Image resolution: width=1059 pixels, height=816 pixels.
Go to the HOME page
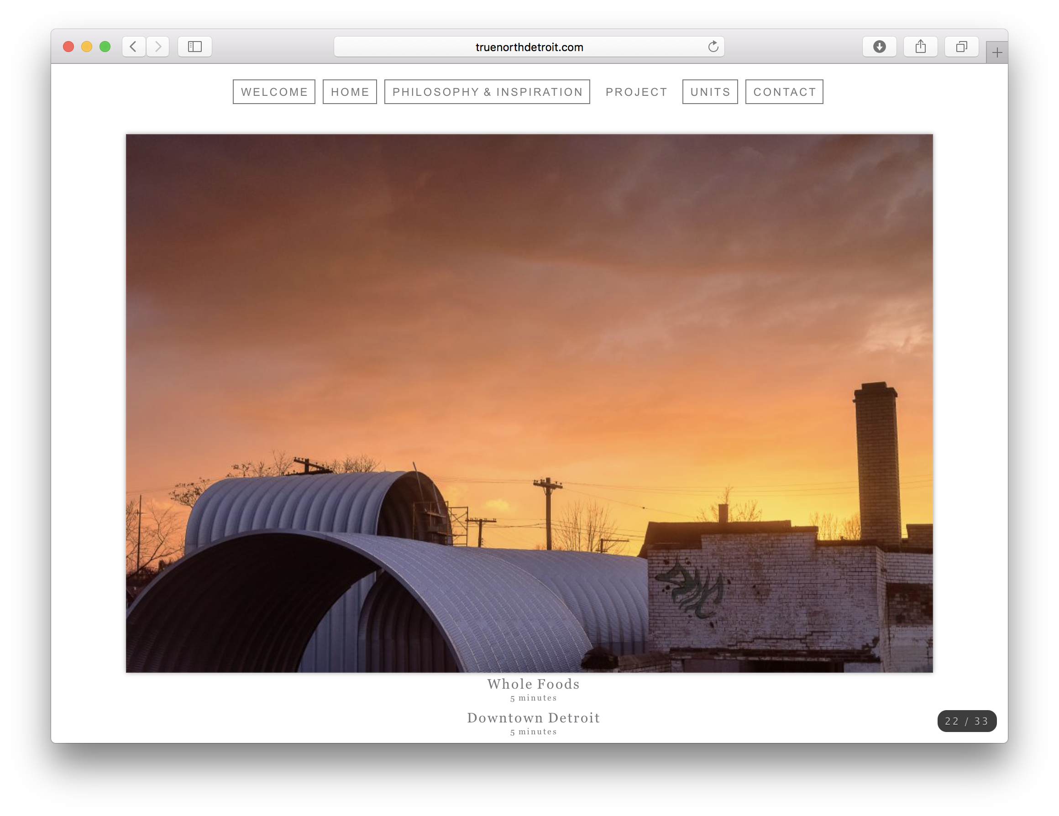coord(350,92)
